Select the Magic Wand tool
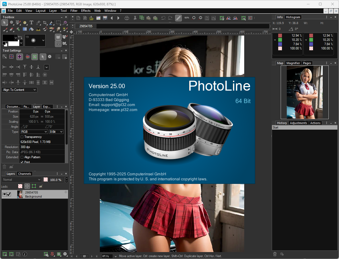 pyautogui.click(x=65, y=23)
